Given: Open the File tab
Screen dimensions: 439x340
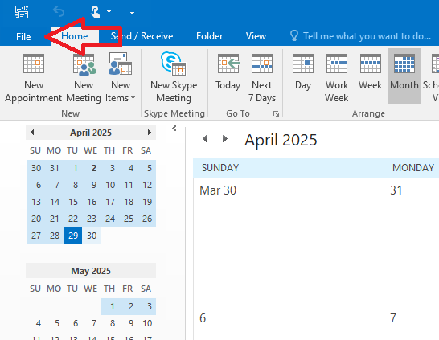Looking at the screenshot, I should [x=23, y=37].
